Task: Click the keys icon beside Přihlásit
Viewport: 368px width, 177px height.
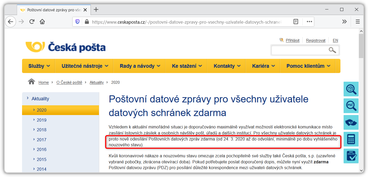Action: [282, 40]
